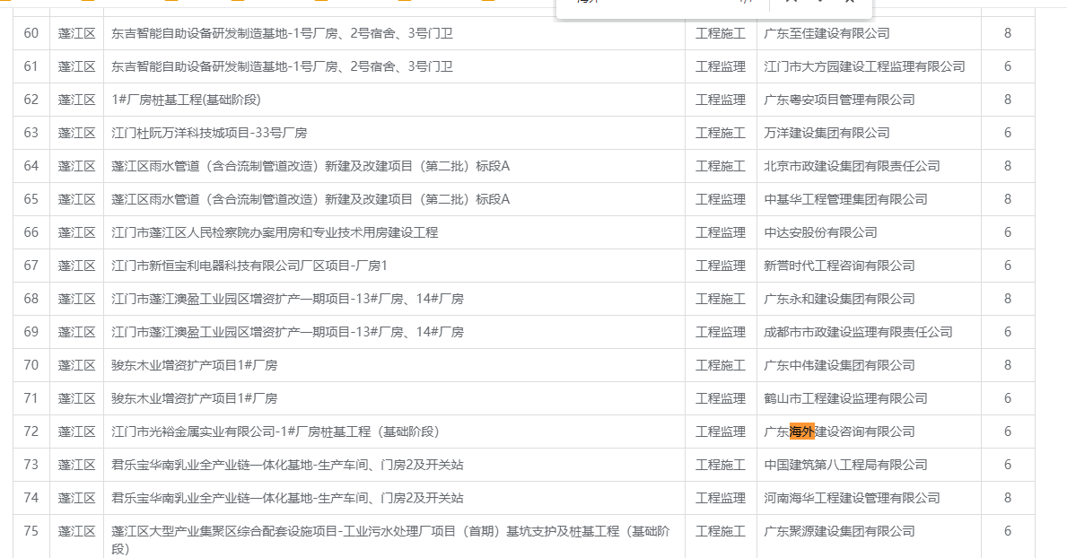Click 北京市政建设集团有限责任公司 in row 64

point(851,166)
